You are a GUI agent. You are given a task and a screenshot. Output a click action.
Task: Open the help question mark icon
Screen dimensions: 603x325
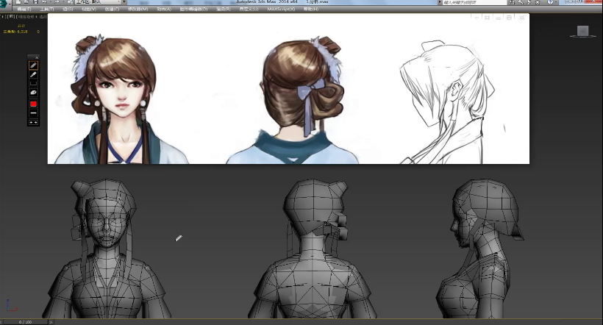point(550,3)
